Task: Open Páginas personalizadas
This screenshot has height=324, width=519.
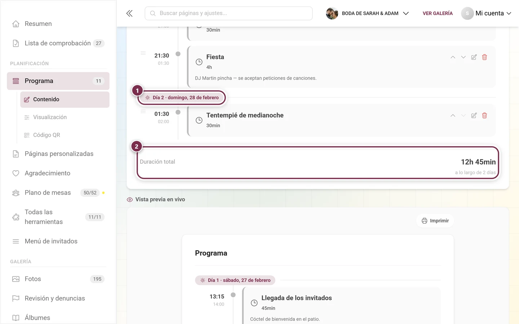Action: (58, 154)
